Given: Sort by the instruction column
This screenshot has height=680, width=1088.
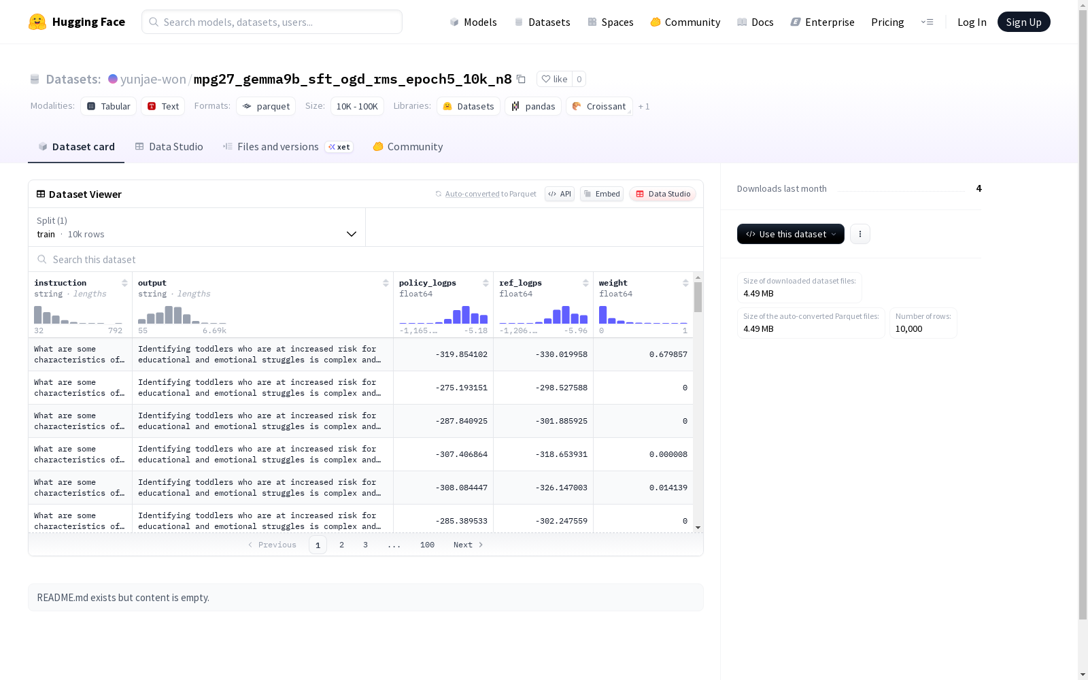Looking at the screenshot, I should click(124, 283).
